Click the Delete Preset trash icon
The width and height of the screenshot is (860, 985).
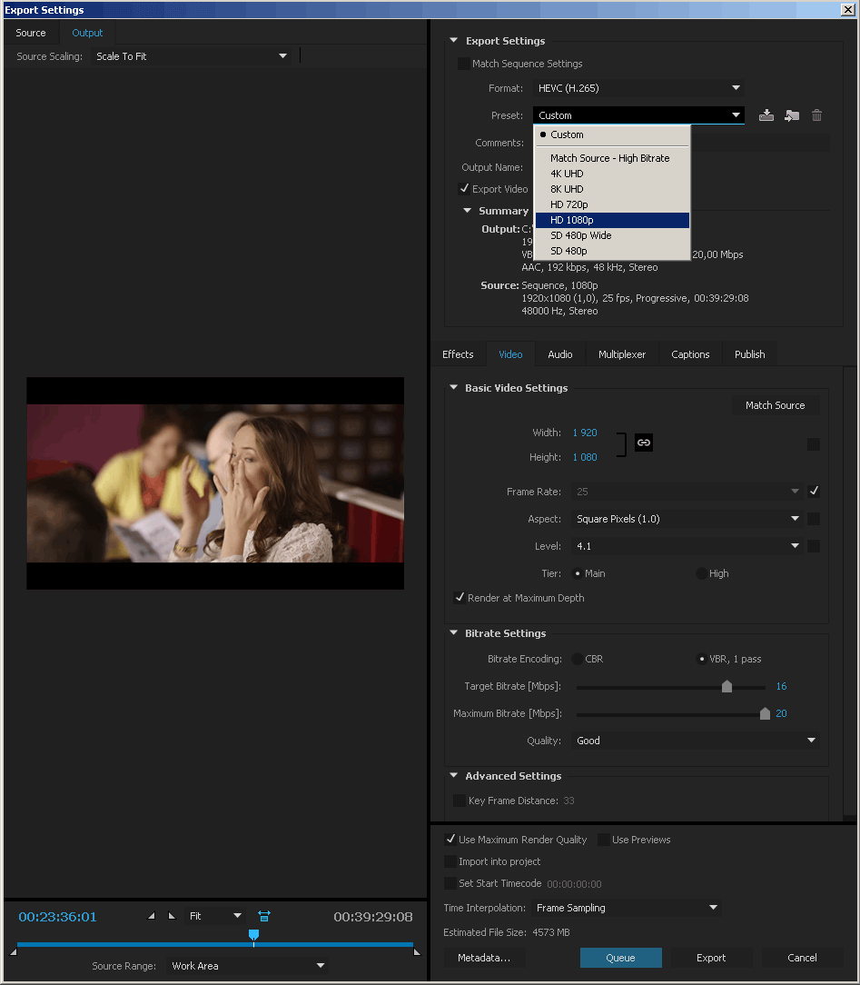point(816,115)
